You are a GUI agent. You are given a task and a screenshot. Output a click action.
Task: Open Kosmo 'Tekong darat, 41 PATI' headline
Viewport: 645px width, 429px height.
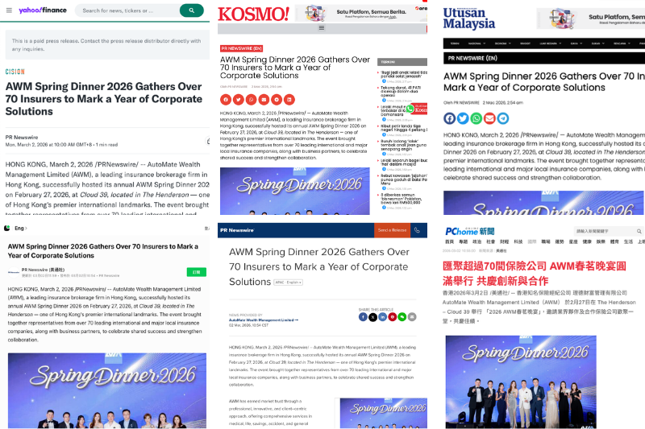tap(402, 91)
